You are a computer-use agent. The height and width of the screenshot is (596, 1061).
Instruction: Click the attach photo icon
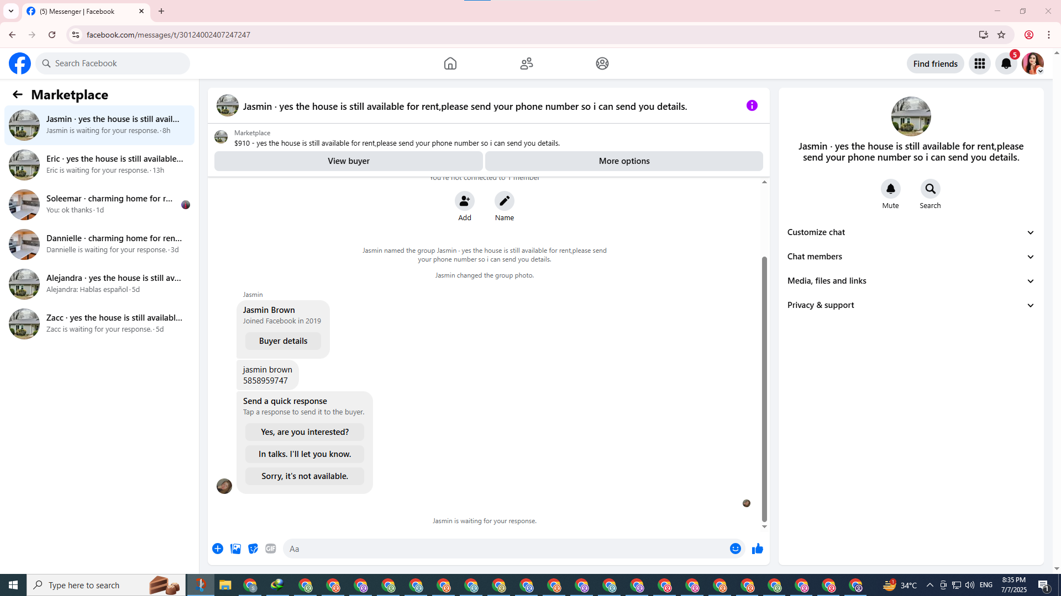tap(235, 549)
